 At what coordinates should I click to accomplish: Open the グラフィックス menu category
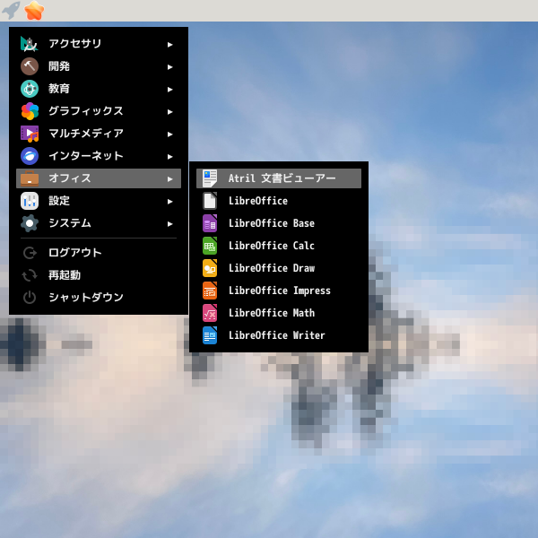coord(99,111)
